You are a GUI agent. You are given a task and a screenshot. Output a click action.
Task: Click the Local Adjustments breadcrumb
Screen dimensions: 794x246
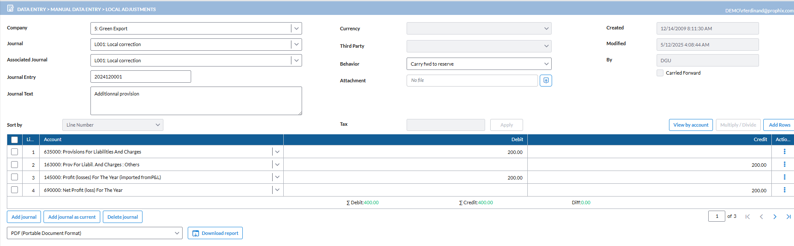(131, 9)
